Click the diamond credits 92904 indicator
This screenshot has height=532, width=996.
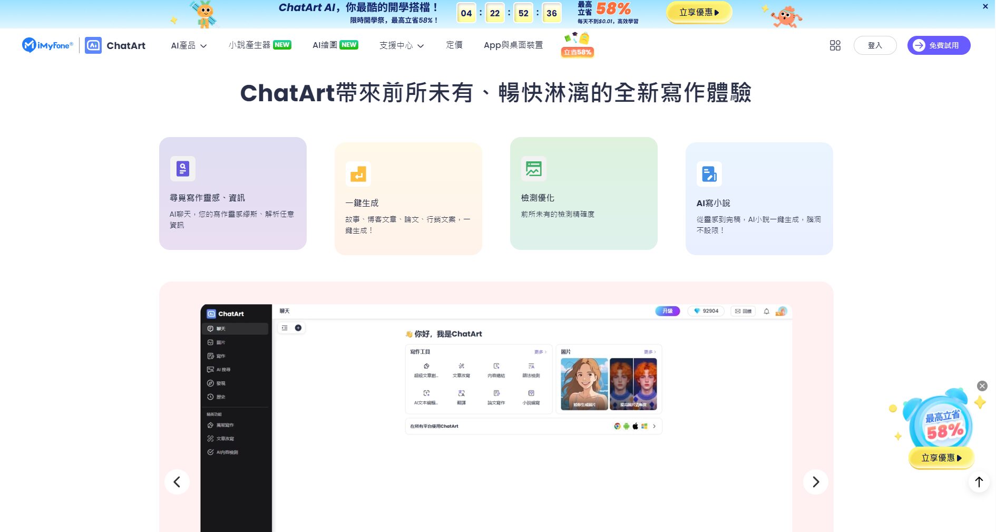[x=706, y=311]
